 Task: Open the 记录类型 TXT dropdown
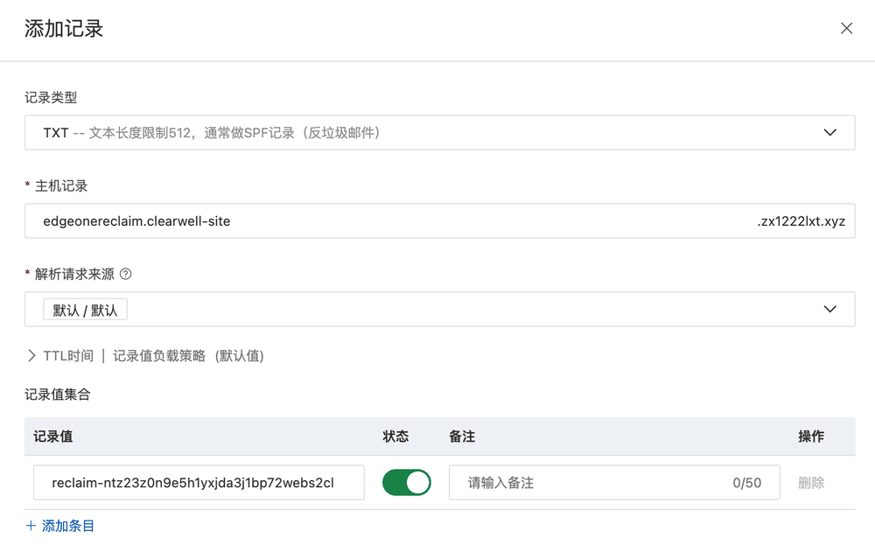pyautogui.click(x=440, y=132)
